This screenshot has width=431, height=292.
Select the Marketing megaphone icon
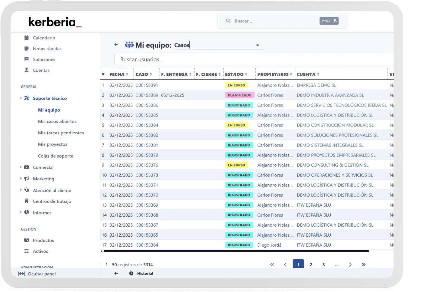point(27,178)
